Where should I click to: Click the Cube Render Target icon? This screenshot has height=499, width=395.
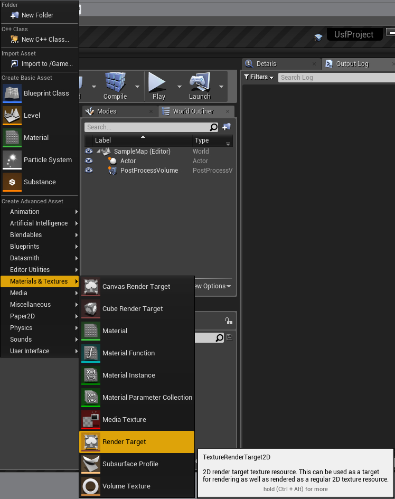[x=91, y=309]
